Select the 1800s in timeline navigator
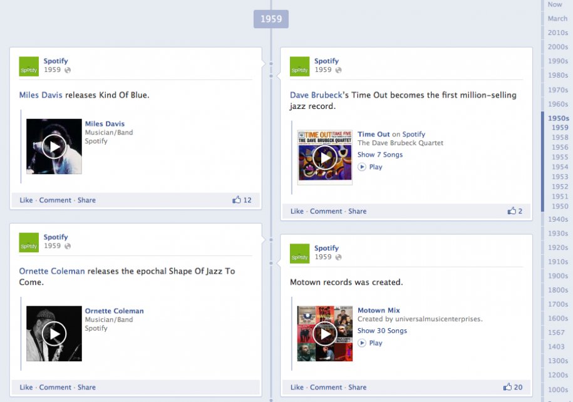The height and width of the screenshot is (402, 573). (x=557, y=290)
